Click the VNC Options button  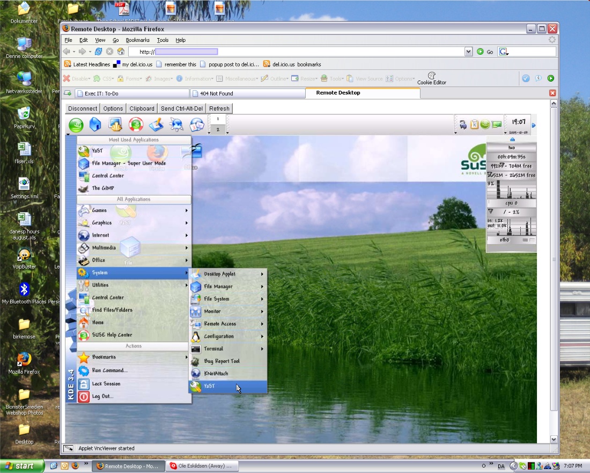click(x=113, y=108)
